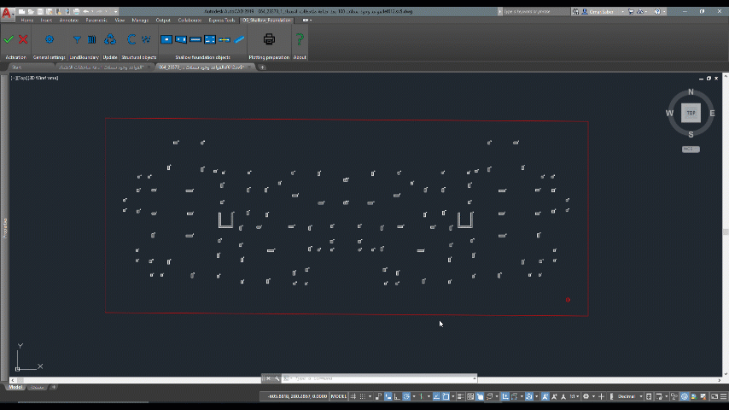Select the blue C structural object icon

point(131,39)
